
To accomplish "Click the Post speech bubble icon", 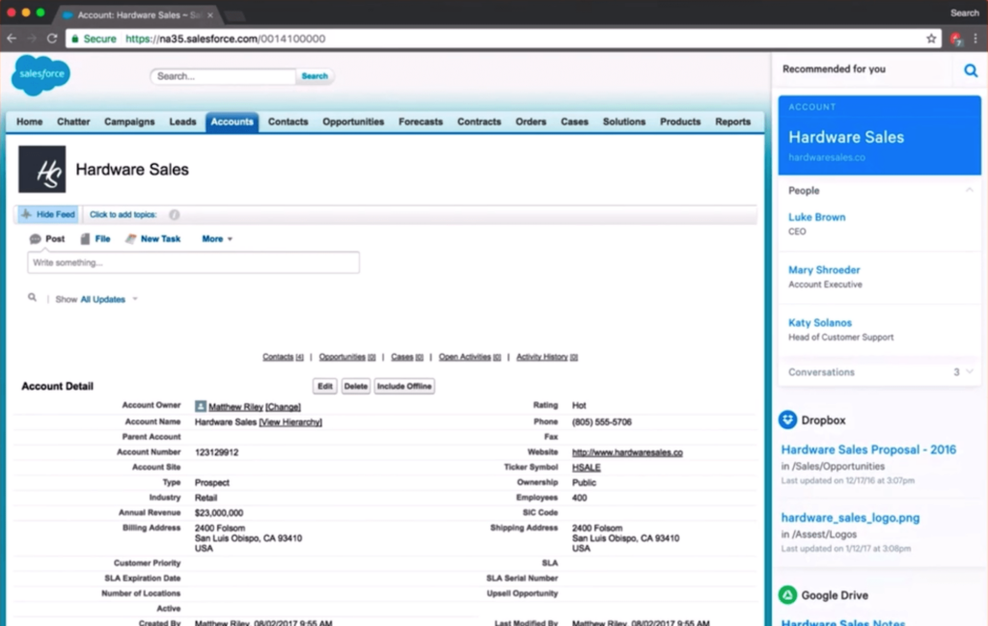I will pos(36,238).
